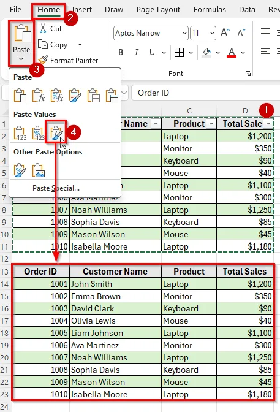
Task: Increase font size with large A icon
Action: [225, 33]
